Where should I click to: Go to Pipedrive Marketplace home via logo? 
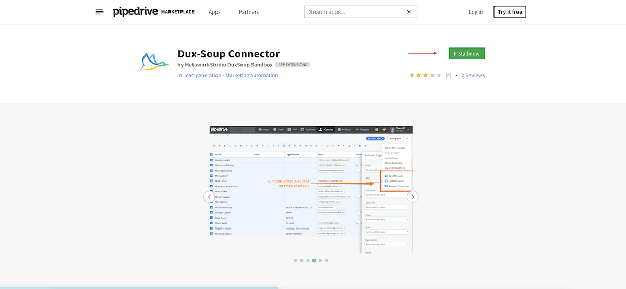pyautogui.click(x=153, y=12)
